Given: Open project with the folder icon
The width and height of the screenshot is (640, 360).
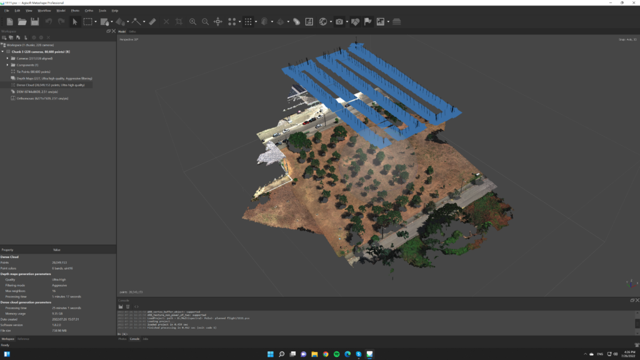Looking at the screenshot, I should pyautogui.click(x=22, y=22).
